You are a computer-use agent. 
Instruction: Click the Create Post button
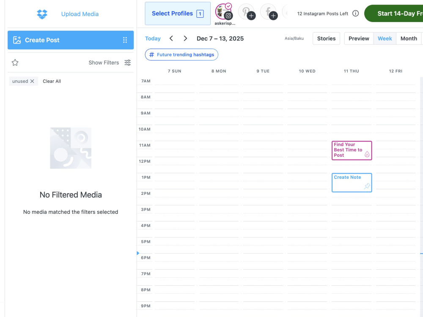click(71, 40)
